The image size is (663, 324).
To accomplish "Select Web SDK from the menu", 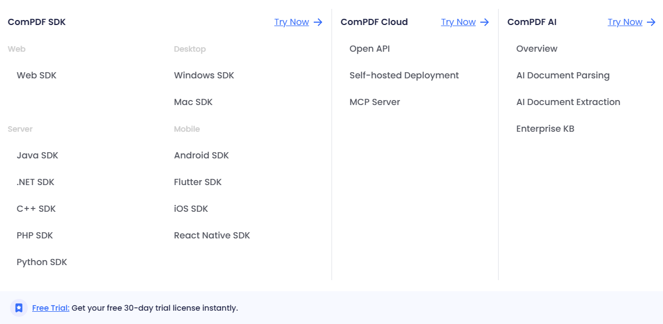I will click(37, 76).
